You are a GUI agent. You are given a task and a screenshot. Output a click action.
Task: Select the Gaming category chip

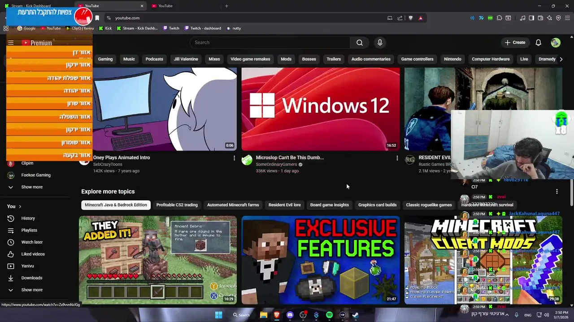pos(105,59)
